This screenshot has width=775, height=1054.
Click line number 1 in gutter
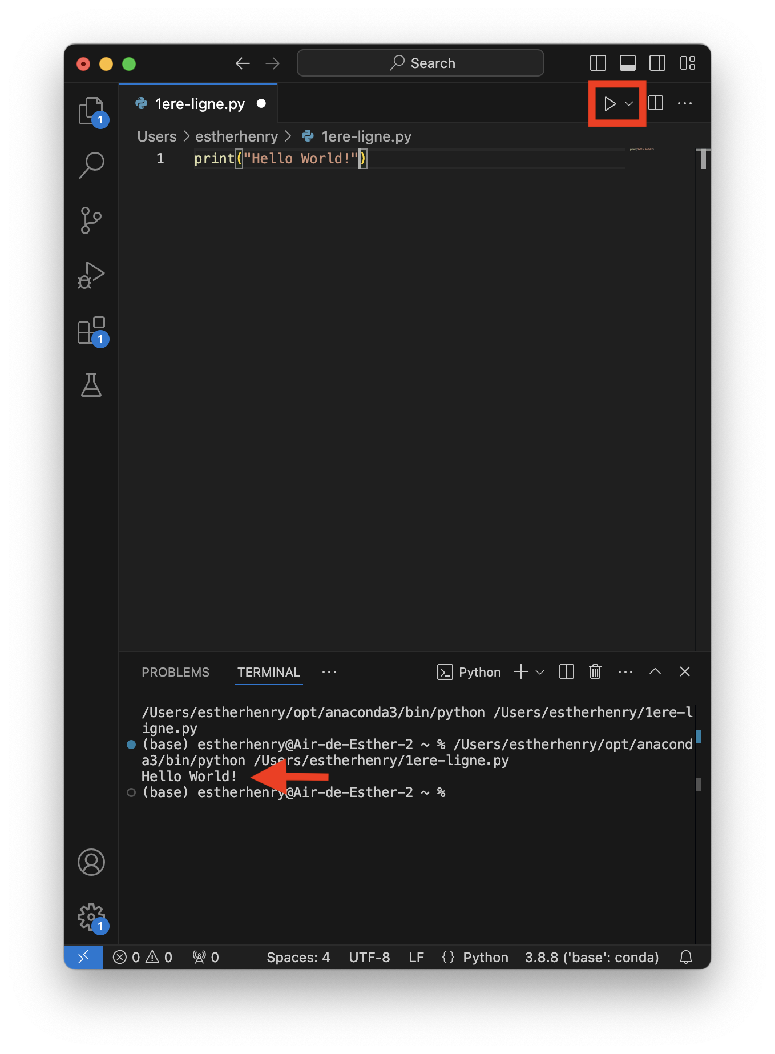pos(160,159)
